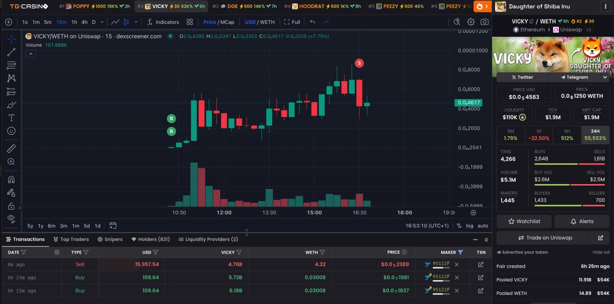The image size is (614, 304).
Task: Open the forecasting and position tools
Action: [11, 92]
